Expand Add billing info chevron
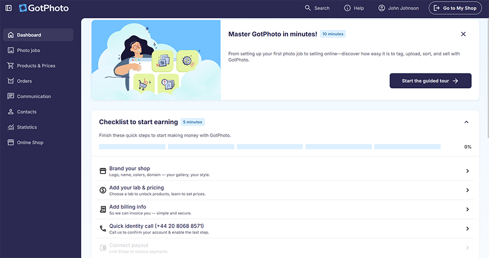Viewport: 489px width, 258px height. pos(467,210)
